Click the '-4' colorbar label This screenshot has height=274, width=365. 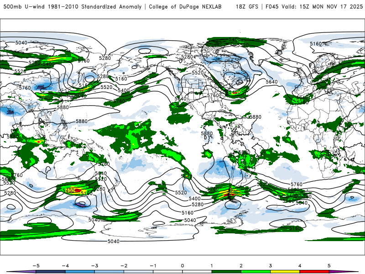click(65, 266)
